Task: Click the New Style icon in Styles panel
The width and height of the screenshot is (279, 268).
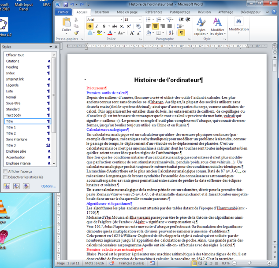Action: tap(7, 186)
